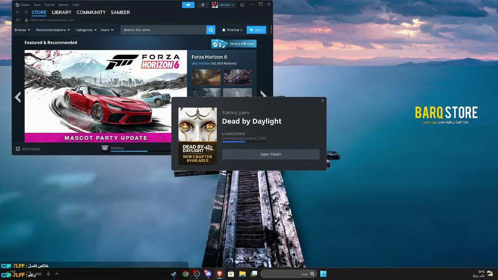Open the sameer account dropdown

pyautogui.click(x=227, y=5)
